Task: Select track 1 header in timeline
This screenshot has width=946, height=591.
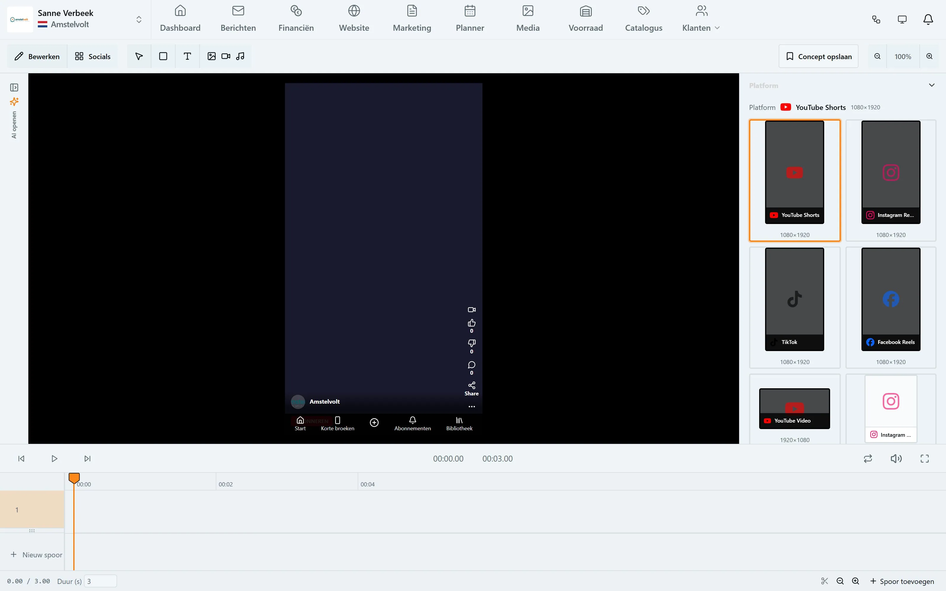Action: pos(32,510)
